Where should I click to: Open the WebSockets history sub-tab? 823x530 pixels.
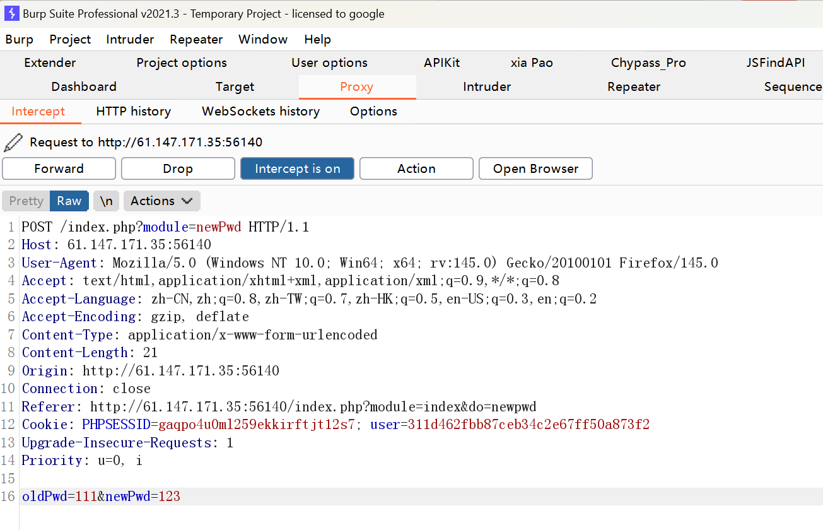coord(260,111)
